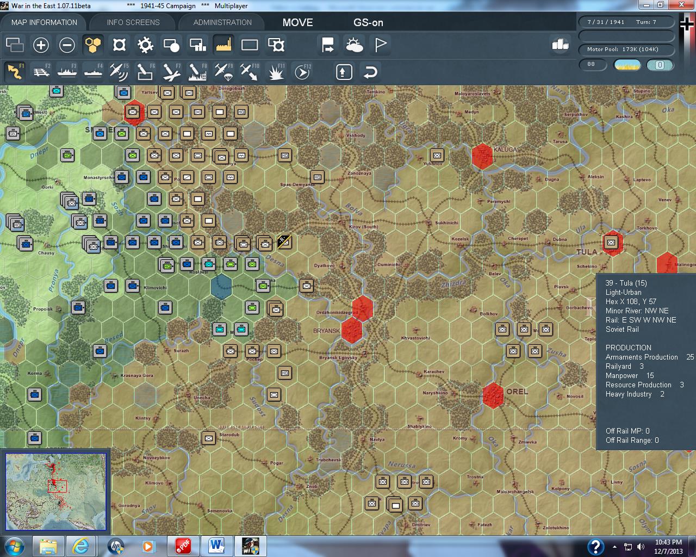The width and height of the screenshot is (696, 557).
Task: Select the upper Bryansk red hex
Action: [x=363, y=308]
